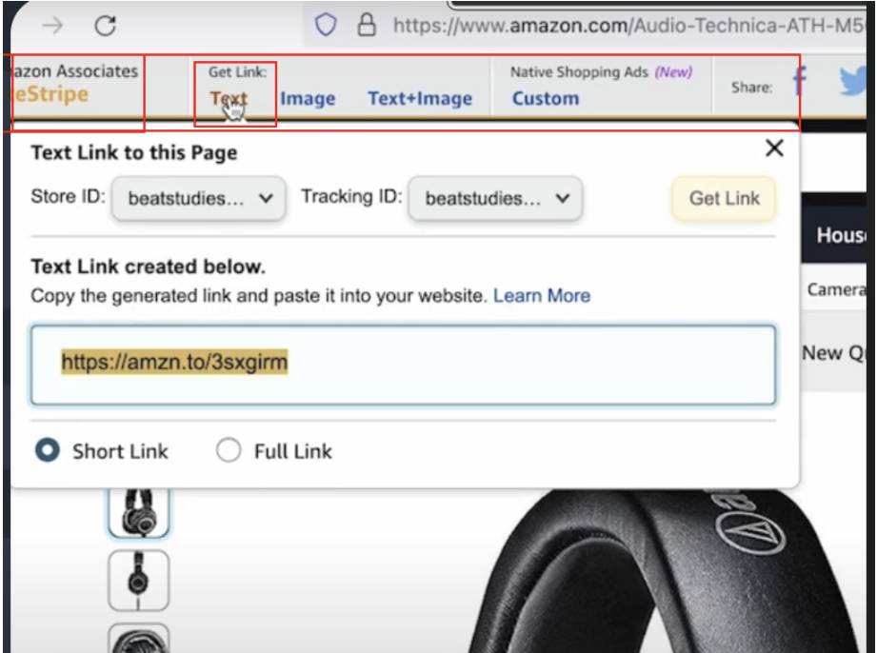Open the Tracking ID dropdown

click(495, 198)
